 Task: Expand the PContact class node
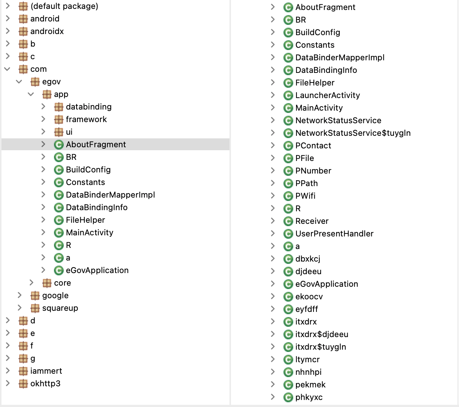click(273, 145)
